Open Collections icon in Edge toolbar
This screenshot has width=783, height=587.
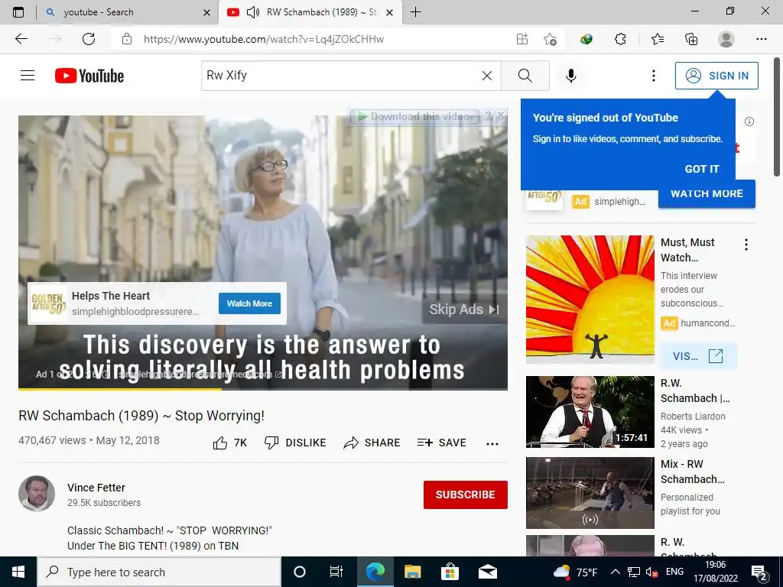point(691,39)
